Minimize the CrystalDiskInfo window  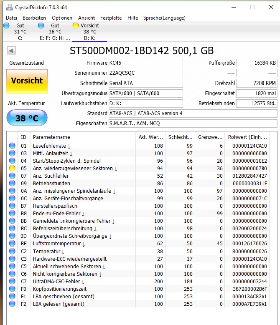pos(234,7)
